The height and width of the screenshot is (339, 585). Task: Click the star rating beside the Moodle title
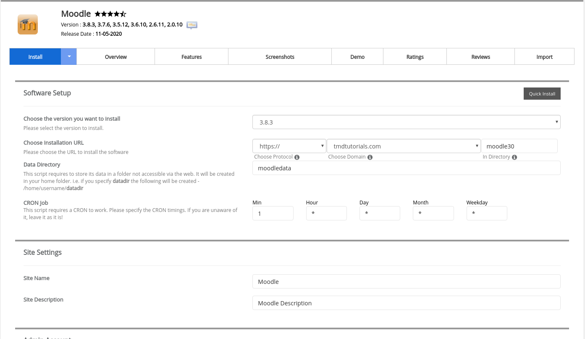tap(109, 13)
